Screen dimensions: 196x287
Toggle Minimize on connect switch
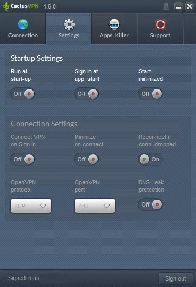click(87, 159)
